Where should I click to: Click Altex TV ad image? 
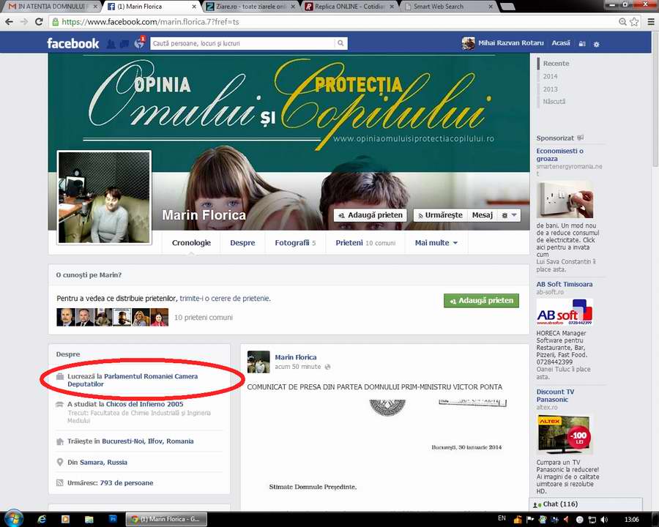(565, 435)
